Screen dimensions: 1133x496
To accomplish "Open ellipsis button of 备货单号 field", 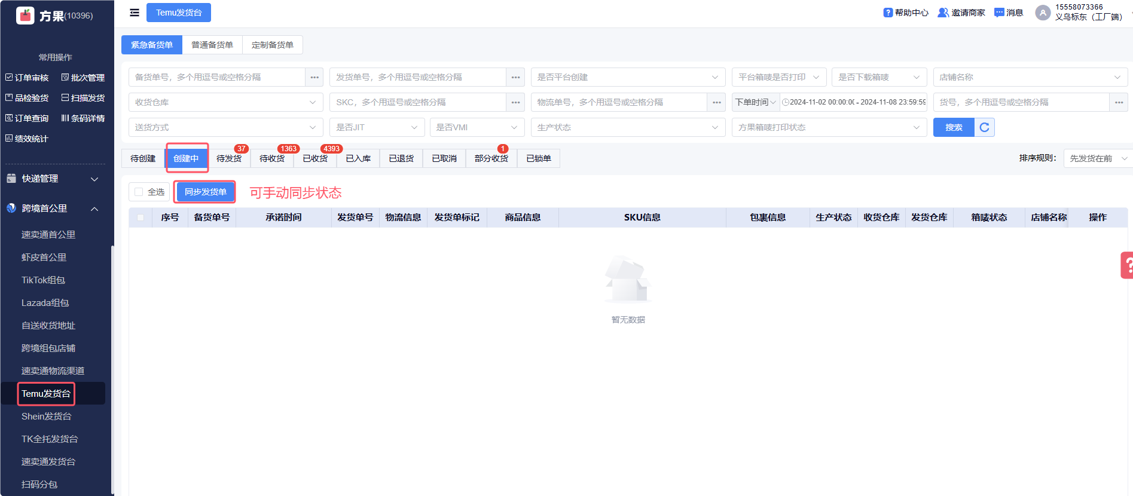I will 314,77.
